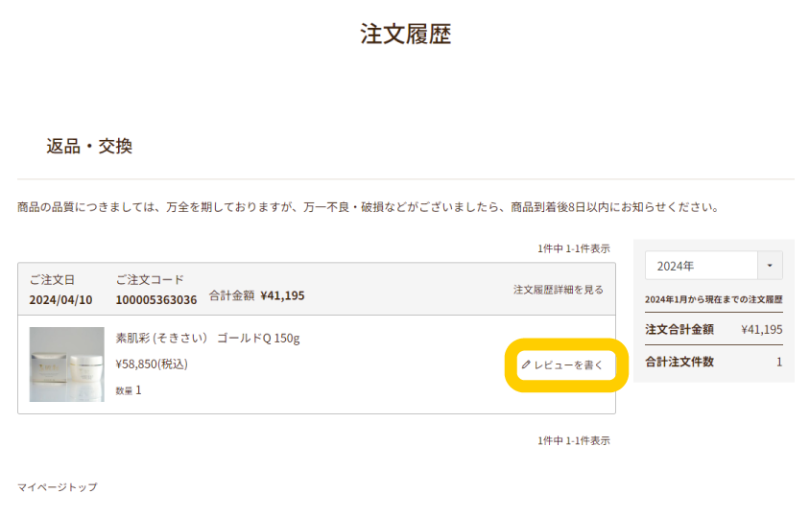The height and width of the screenshot is (517, 810).
Task: Click the 注文履歴 page heading
Action: pyautogui.click(x=406, y=35)
